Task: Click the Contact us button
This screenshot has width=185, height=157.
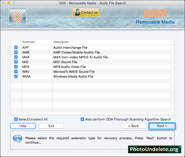Action: (x=86, y=12)
